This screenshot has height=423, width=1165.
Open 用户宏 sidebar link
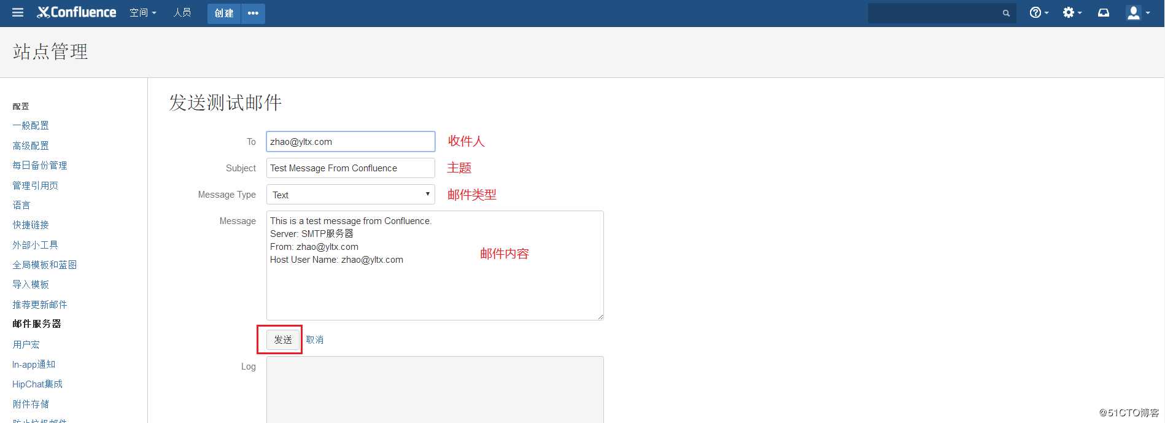(26, 344)
